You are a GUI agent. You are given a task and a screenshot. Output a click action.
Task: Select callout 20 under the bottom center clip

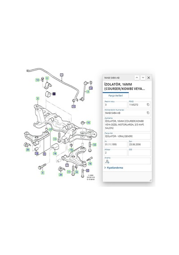(x=61, y=174)
